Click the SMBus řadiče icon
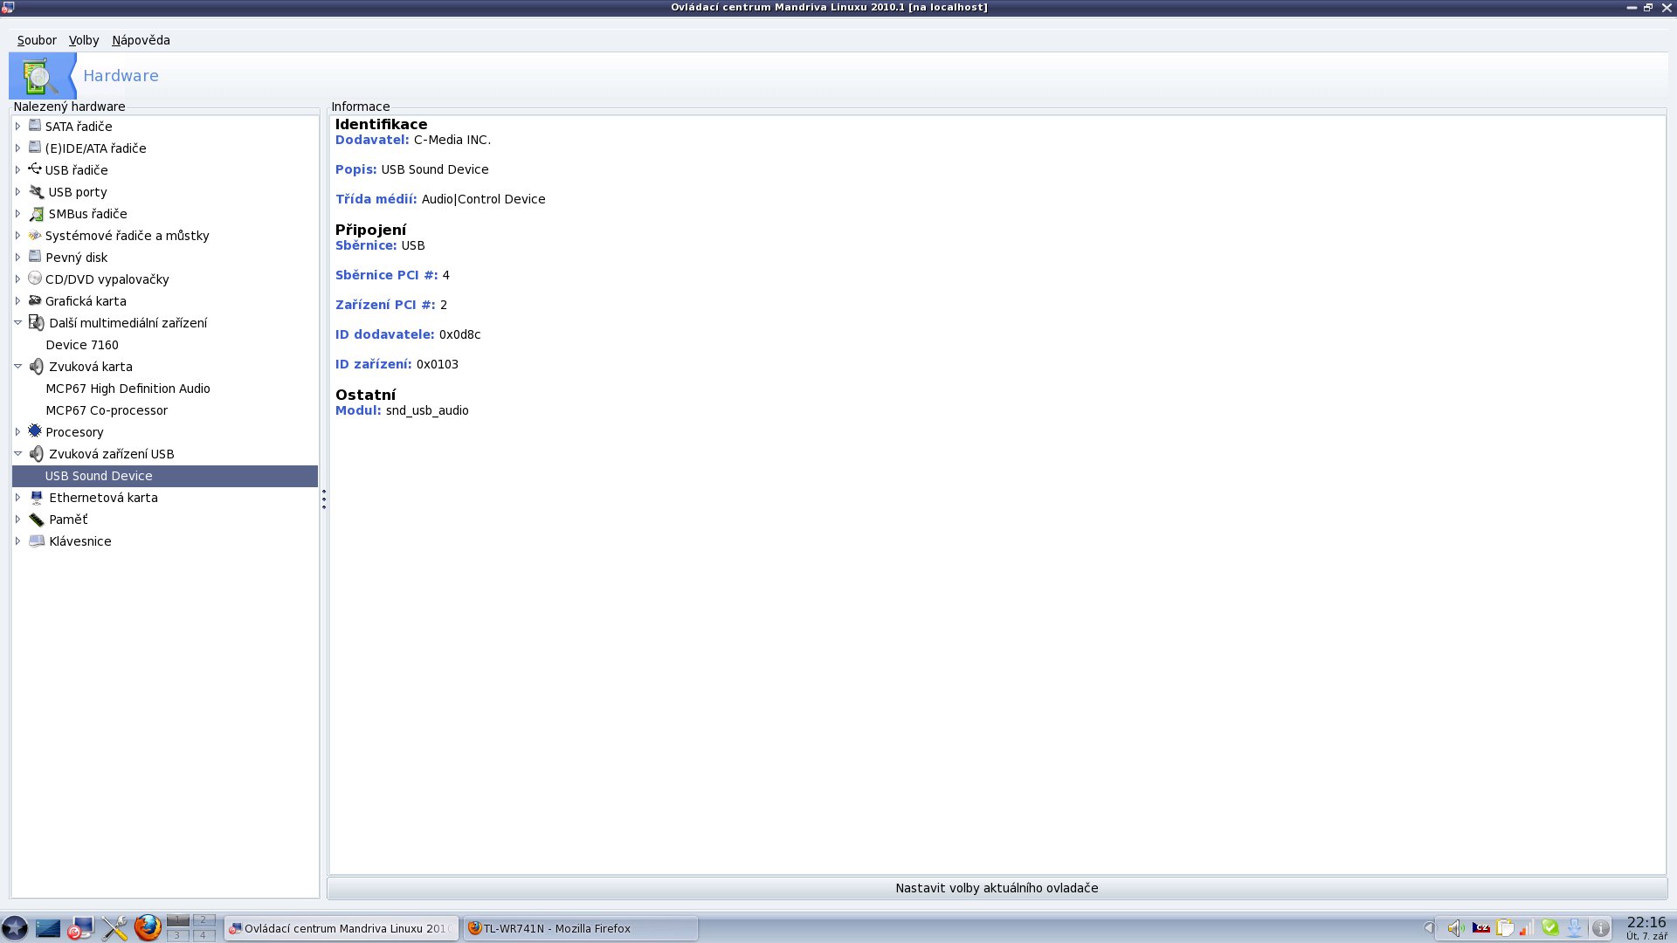 [x=36, y=213]
